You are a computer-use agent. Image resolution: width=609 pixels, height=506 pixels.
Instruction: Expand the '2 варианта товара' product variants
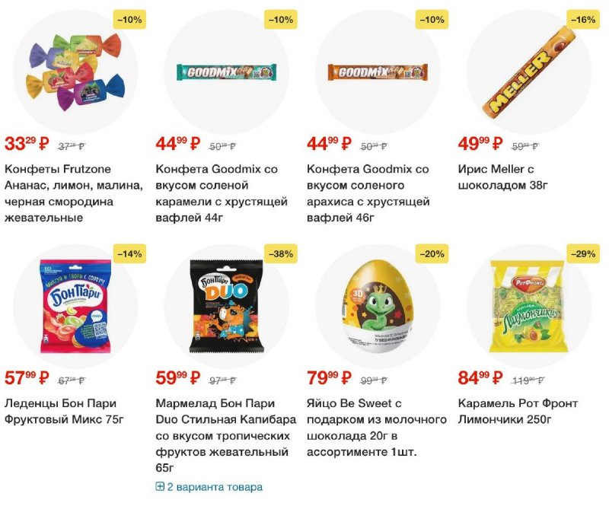tap(209, 487)
